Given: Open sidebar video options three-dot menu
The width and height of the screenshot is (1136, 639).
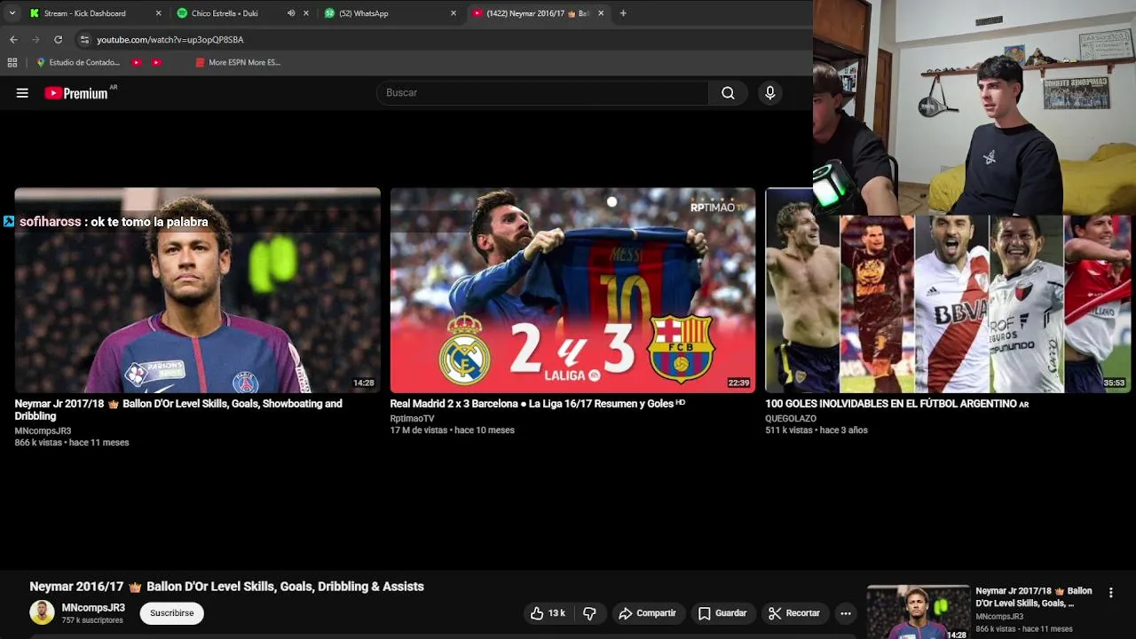Looking at the screenshot, I should (1110, 593).
